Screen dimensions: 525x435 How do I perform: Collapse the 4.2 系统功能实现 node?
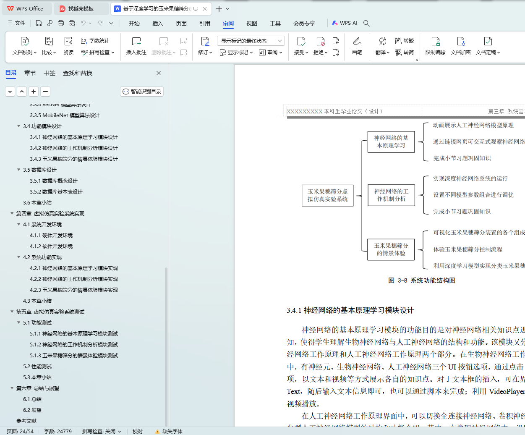click(18, 257)
